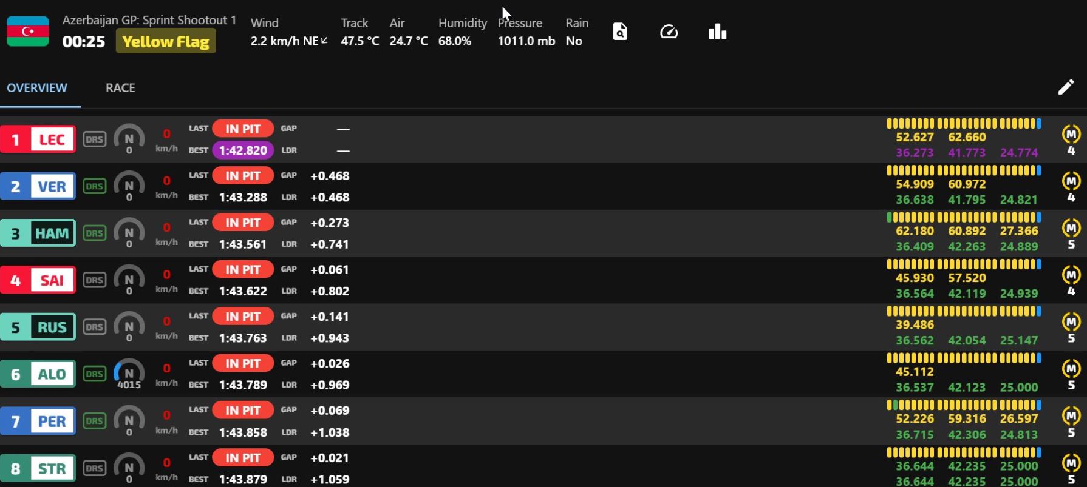
Task: Click the medium tyre icon for HAM
Action: (1071, 228)
